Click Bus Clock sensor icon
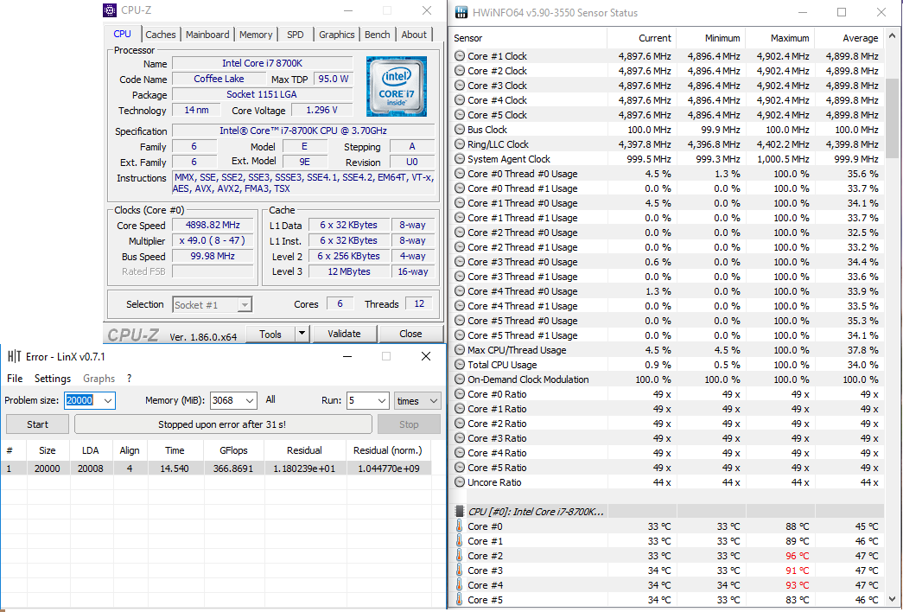 point(460,130)
